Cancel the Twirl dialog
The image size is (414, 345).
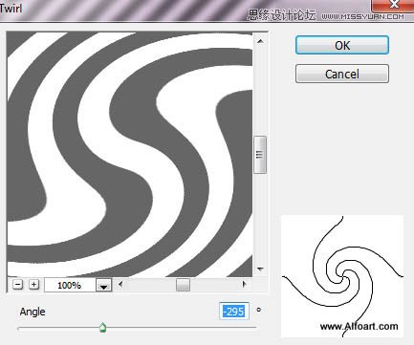click(x=342, y=74)
